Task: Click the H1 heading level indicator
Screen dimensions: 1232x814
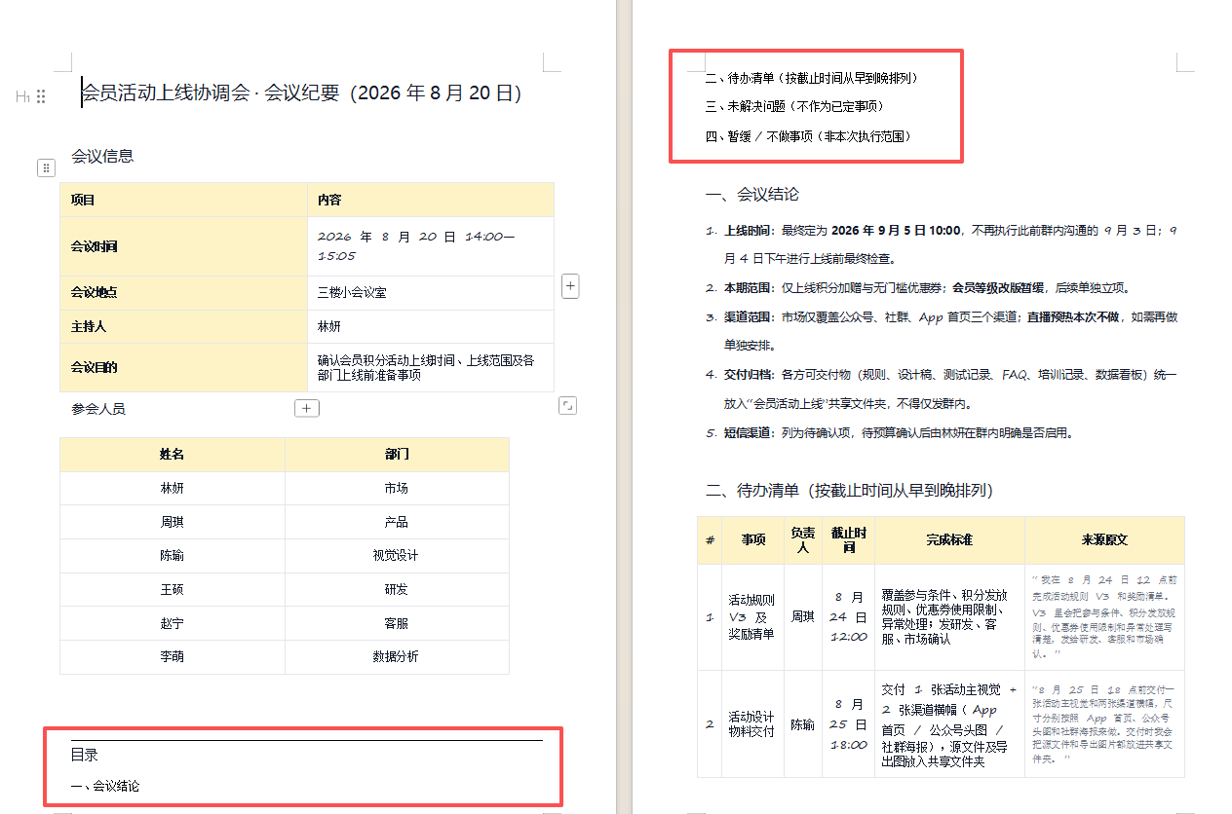Action: point(23,95)
